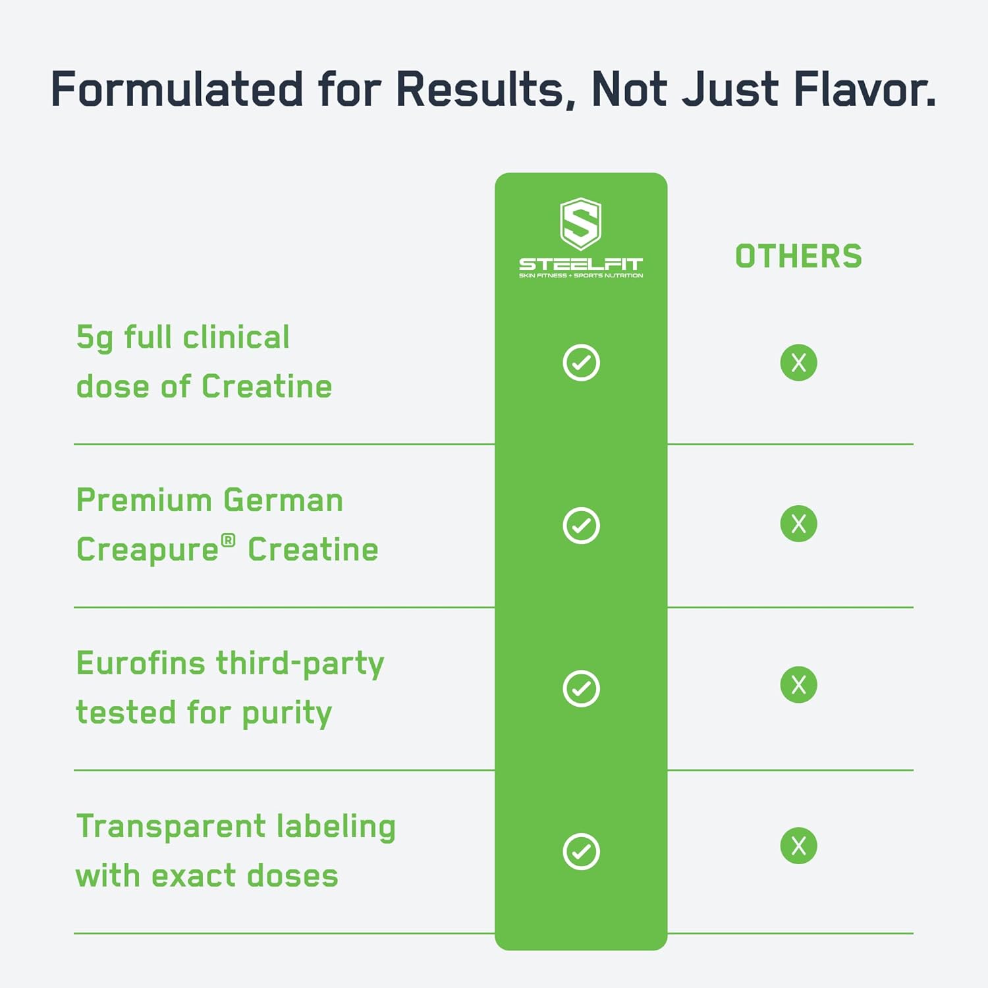
Task: Click the SteelFit brand name text
Action: pyautogui.click(x=580, y=264)
